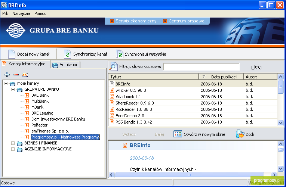This screenshot has height=187, width=286.
Task: Click the preview pane horizontal scrollbar thumb
Action: point(189,175)
